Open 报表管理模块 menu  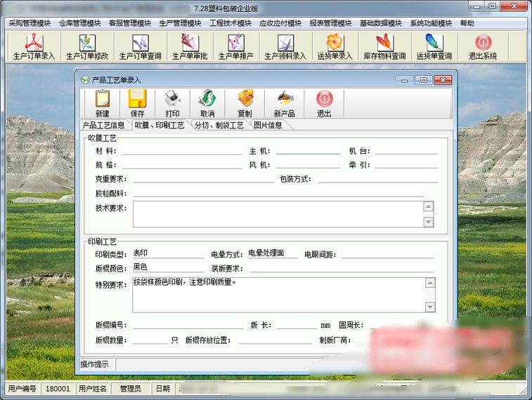point(331,23)
